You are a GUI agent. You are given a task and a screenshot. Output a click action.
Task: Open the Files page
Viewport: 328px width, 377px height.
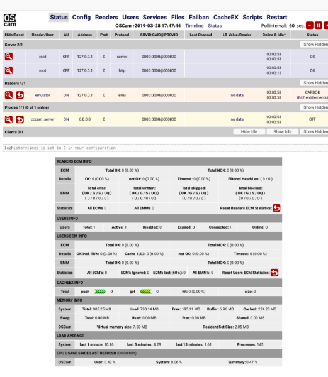point(178,18)
